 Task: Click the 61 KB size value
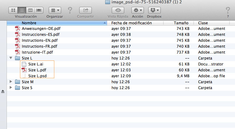(184, 64)
